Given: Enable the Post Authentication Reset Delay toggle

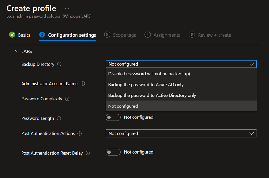Looking at the screenshot, I should pos(113,152).
